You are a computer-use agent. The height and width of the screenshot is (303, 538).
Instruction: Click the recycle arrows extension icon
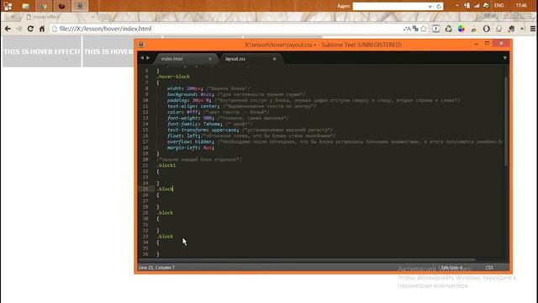tap(448, 29)
